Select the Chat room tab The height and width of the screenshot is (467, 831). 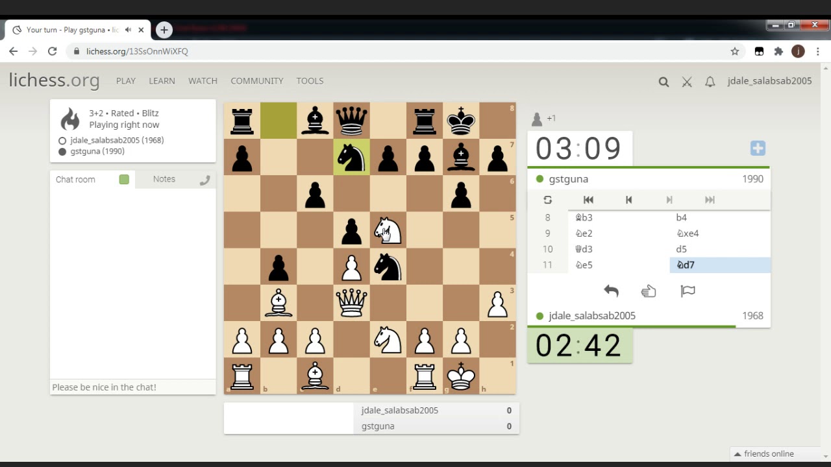[75, 180]
